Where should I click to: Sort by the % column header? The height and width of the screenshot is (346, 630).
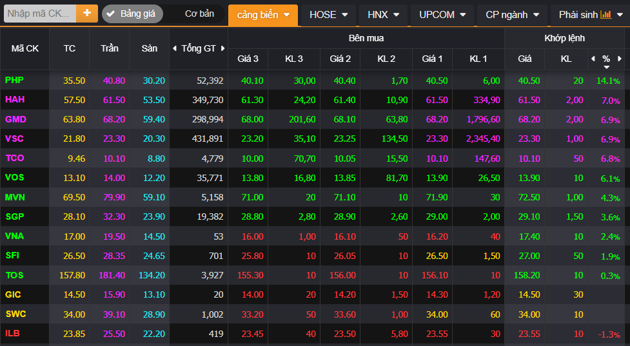click(606, 59)
